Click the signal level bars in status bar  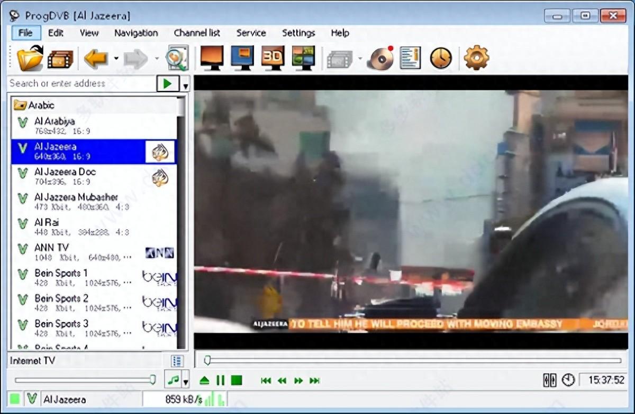[x=214, y=399]
